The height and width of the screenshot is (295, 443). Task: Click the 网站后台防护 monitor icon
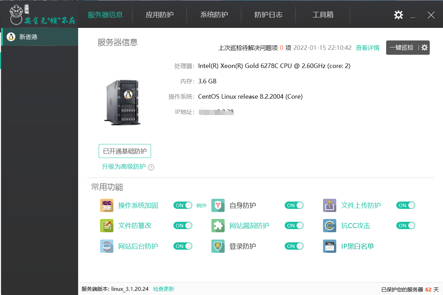tap(107, 246)
